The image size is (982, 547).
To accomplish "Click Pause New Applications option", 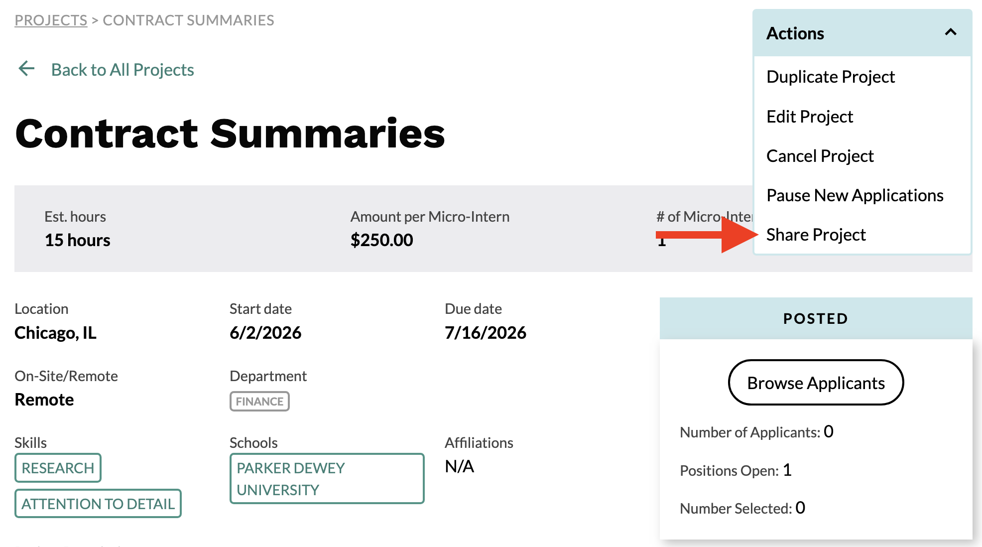I will click(855, 195).
